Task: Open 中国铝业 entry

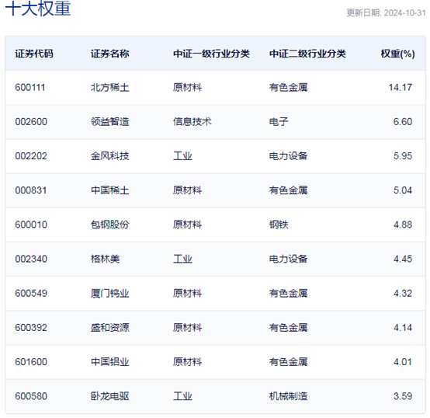Action: 109,362
